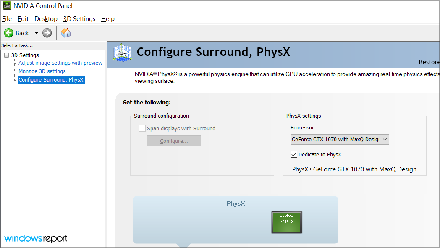Screen dimensions: 440x248
Task: Toggle Span displays with Surround checkbox
Action: [x=142, y=128]
